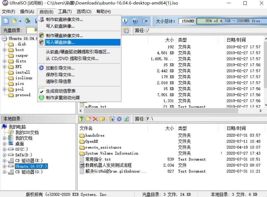The width and height of the screenshot is (267, 197).
Task: Expand the boot folder node
Action: tap(5, 50)
